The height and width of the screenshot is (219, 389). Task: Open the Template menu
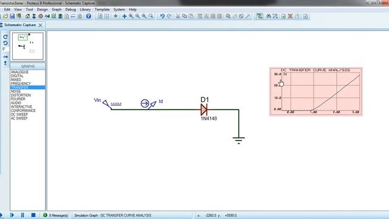102,10
